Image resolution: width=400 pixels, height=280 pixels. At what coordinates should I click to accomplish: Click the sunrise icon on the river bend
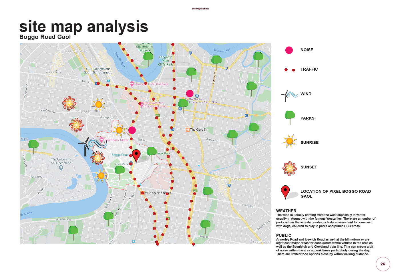[101, 176]
